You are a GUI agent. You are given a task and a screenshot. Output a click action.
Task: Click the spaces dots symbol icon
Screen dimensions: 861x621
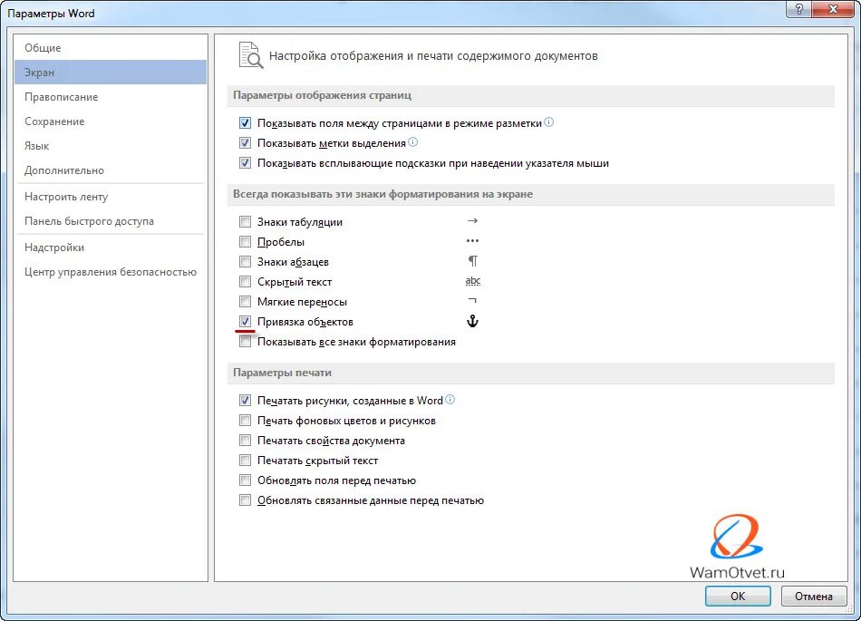(x=472, y=240)
